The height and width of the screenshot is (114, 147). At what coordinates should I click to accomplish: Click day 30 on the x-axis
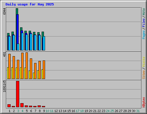coord(134,111)
